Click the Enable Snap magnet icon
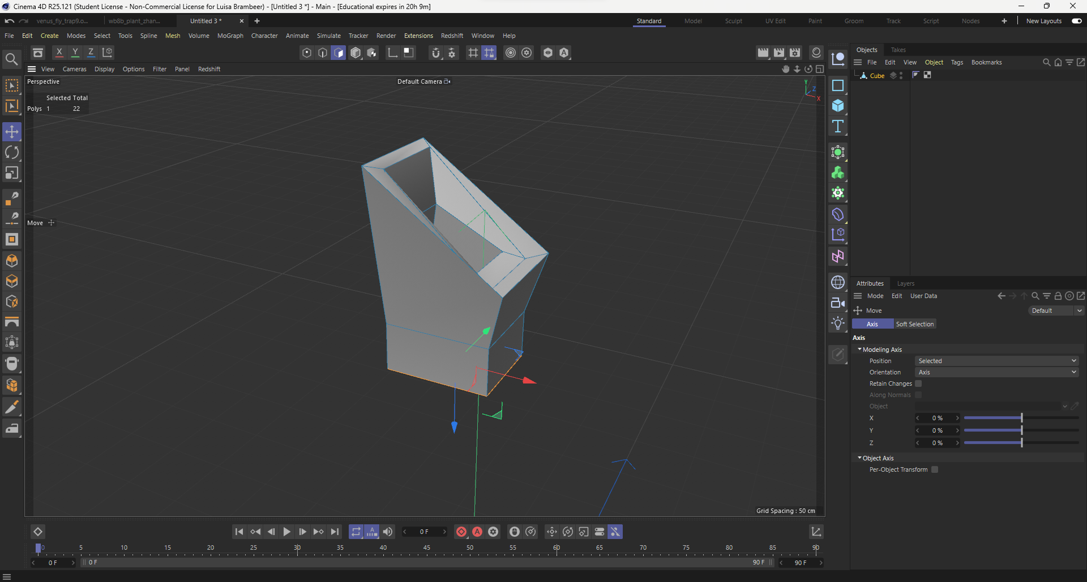The image size is (1087, 582). [435, 53]
